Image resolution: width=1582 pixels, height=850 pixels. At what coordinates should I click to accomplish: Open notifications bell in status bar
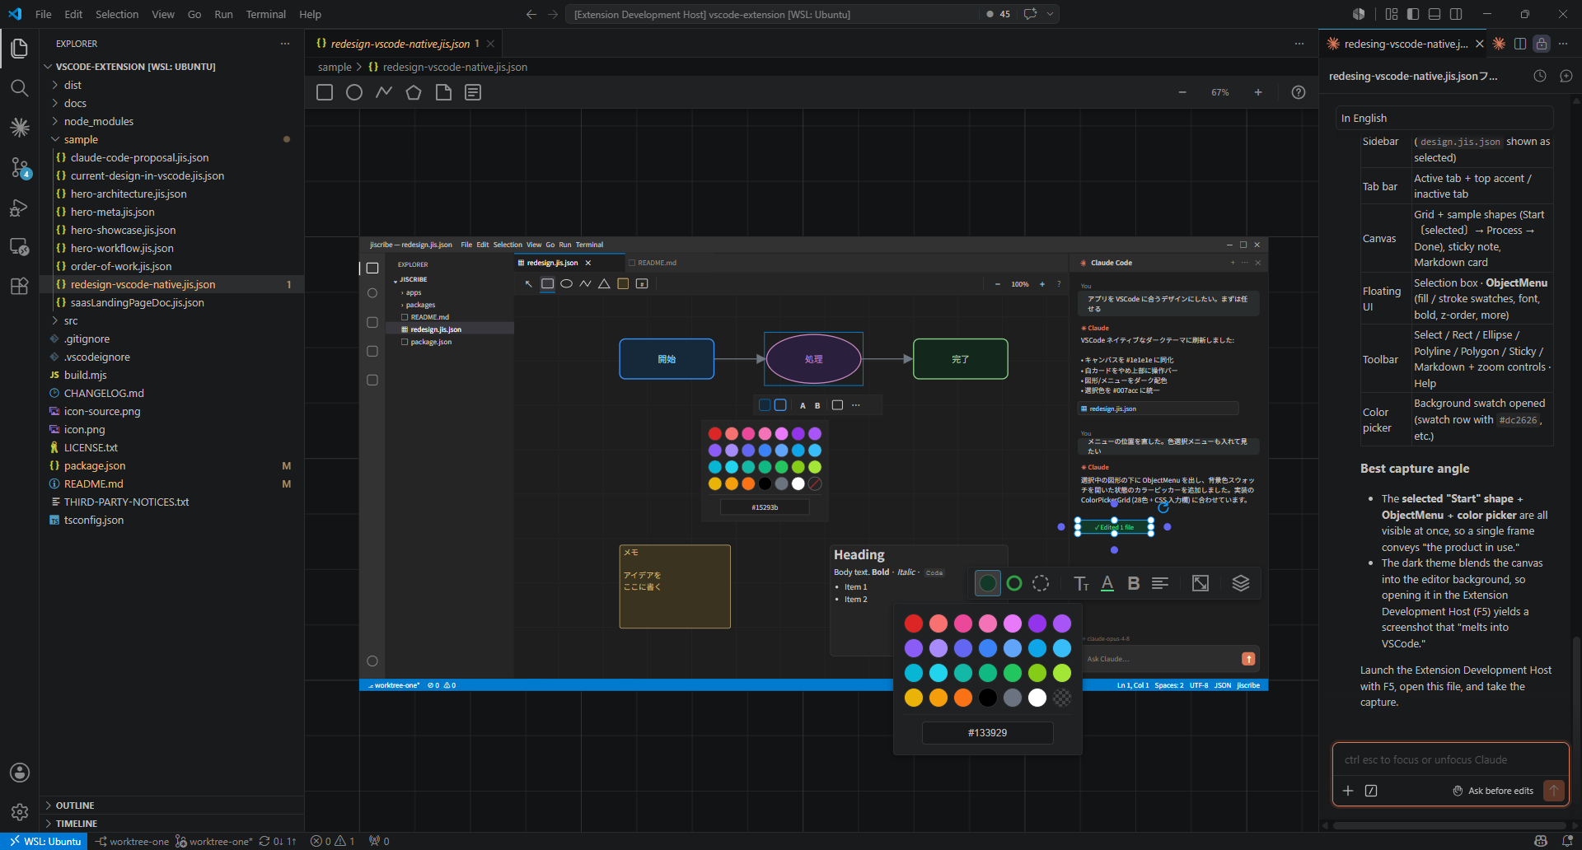click(1567, 841)
